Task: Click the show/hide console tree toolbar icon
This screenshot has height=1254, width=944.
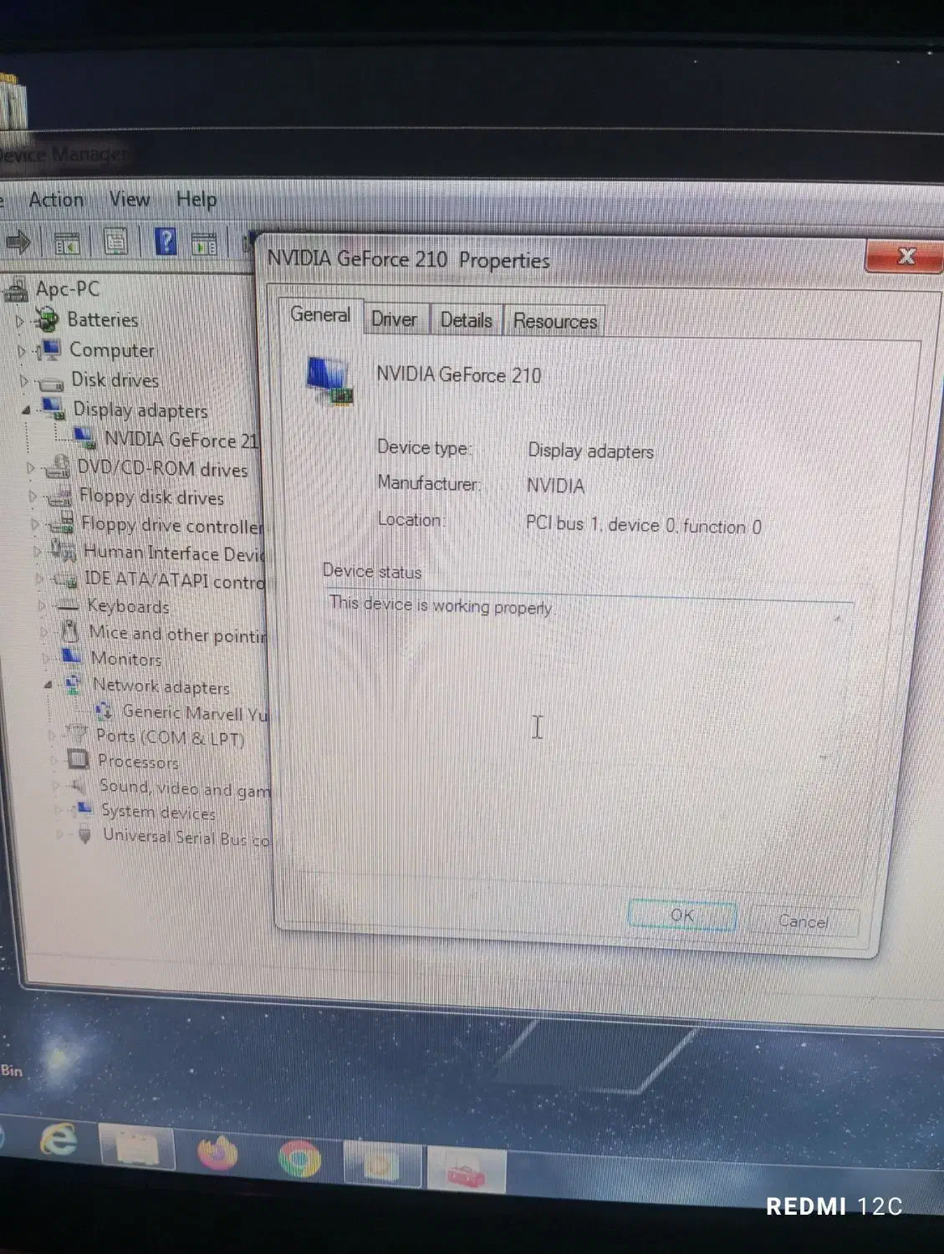Action: pos(67,244)
